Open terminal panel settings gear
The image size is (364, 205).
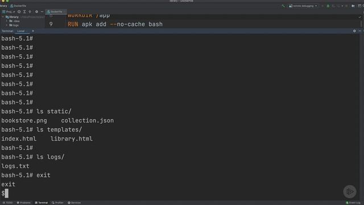354,31
